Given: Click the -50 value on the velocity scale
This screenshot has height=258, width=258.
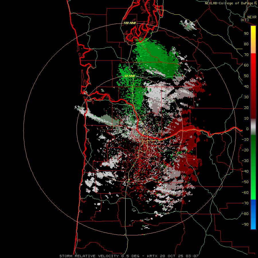Looking at the screenshot, I should click(x=245, y=182).
